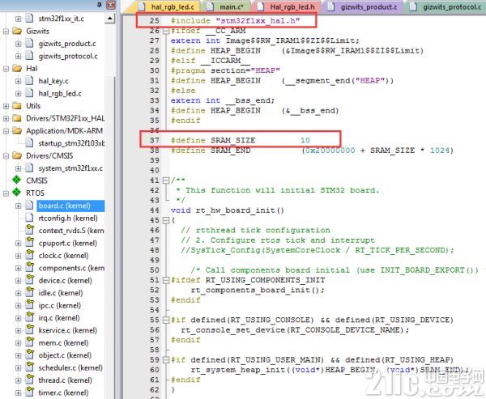Expand hal_key.c in project tree
Viewport: 486px width, 399px height.
[19, 81]
